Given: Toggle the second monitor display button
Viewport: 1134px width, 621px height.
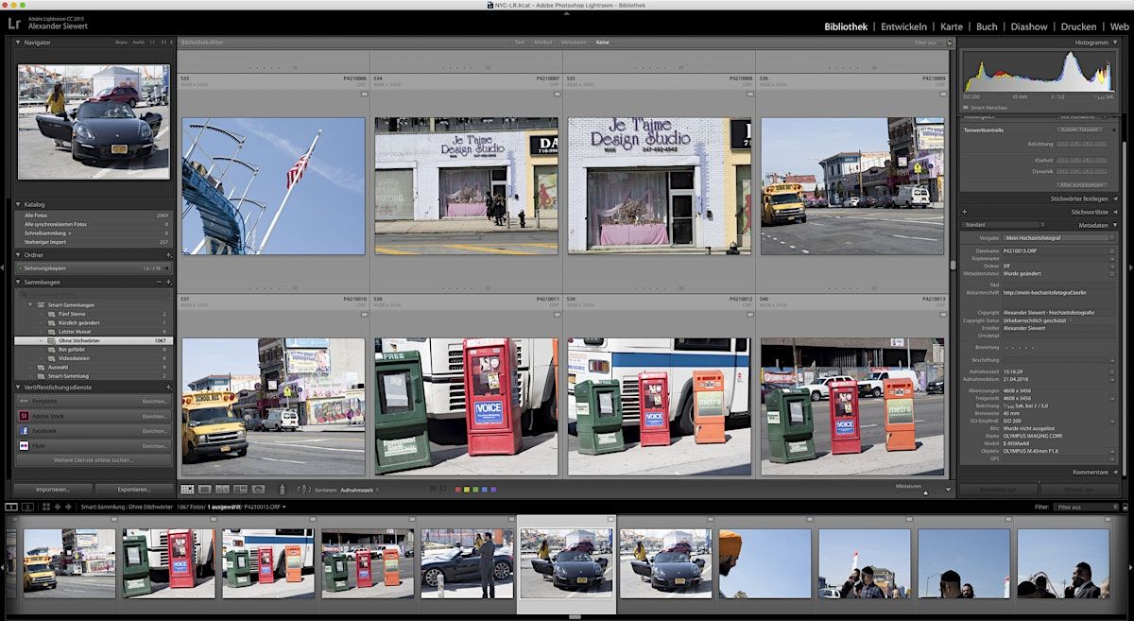Looking at the screenshot, I should pos(26,508).
